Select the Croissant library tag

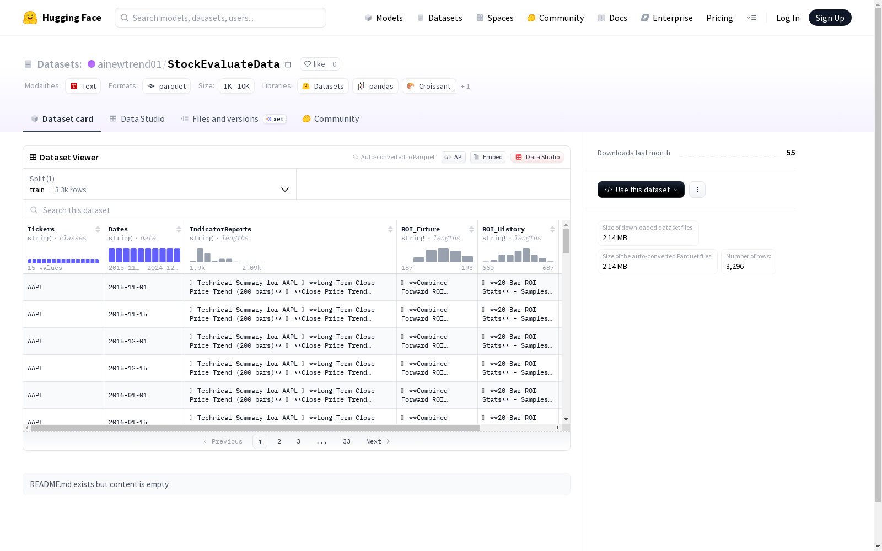click(x=429, y=86)
